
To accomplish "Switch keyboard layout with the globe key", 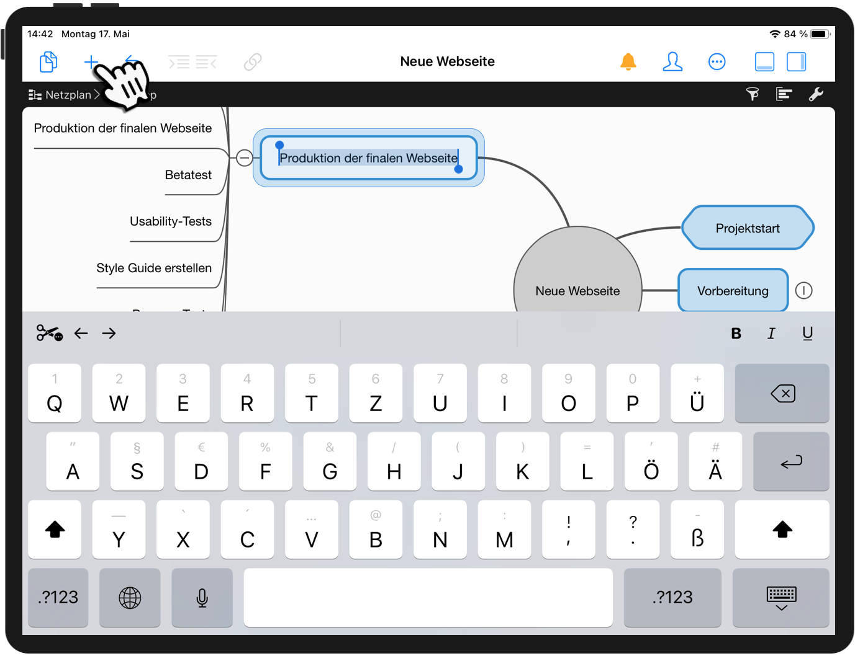I will tap(130, 598).
